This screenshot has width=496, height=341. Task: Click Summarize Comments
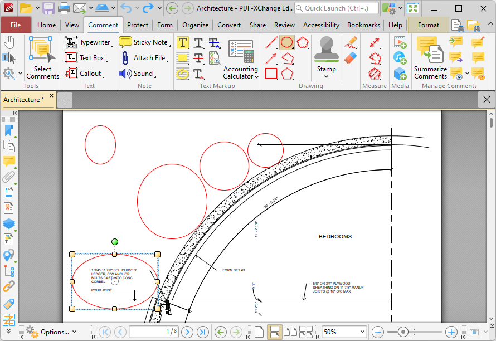(x=431, y=57)
